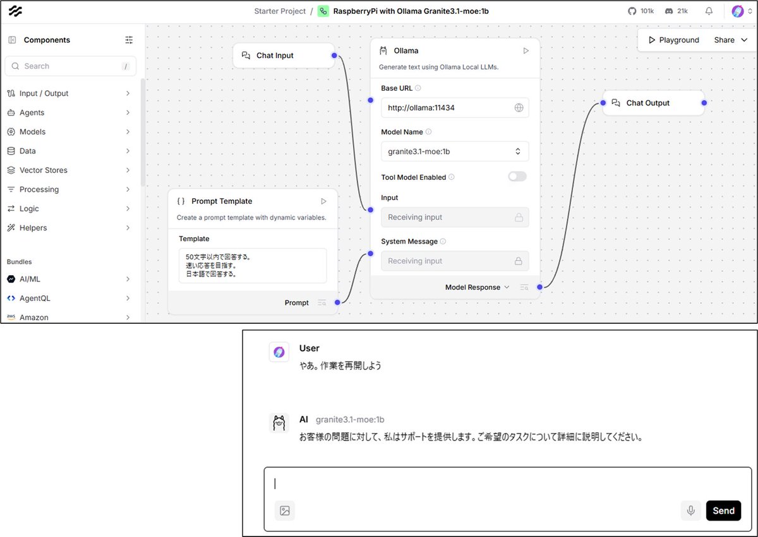Viewport: 758px width, 537px height.
Task: Click the Chat Output input handle
Action: pos(603,103)
